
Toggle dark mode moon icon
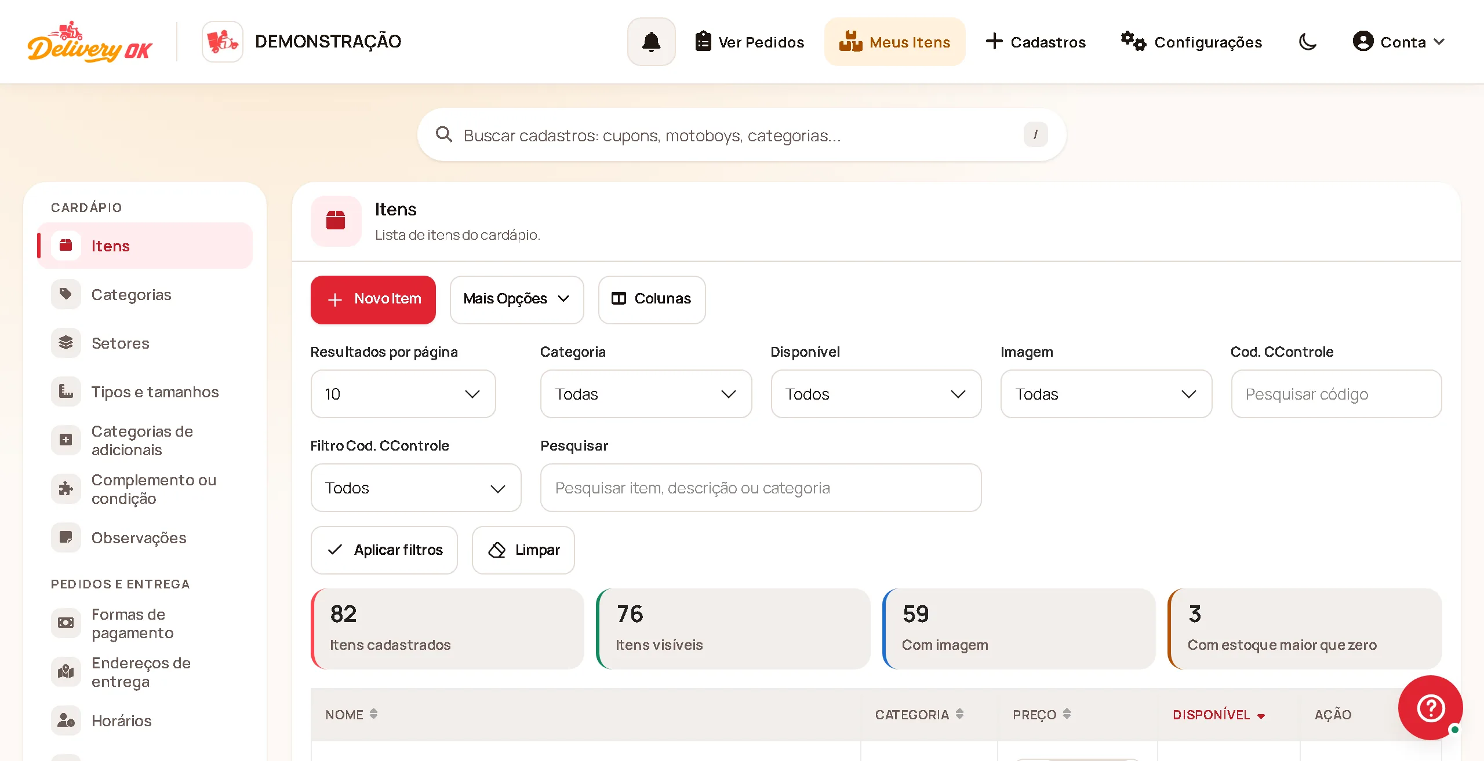(x=1308, y=42)
